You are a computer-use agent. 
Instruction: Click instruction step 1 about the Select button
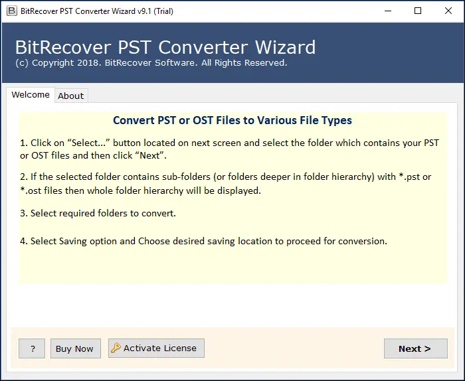pos(229,149)
